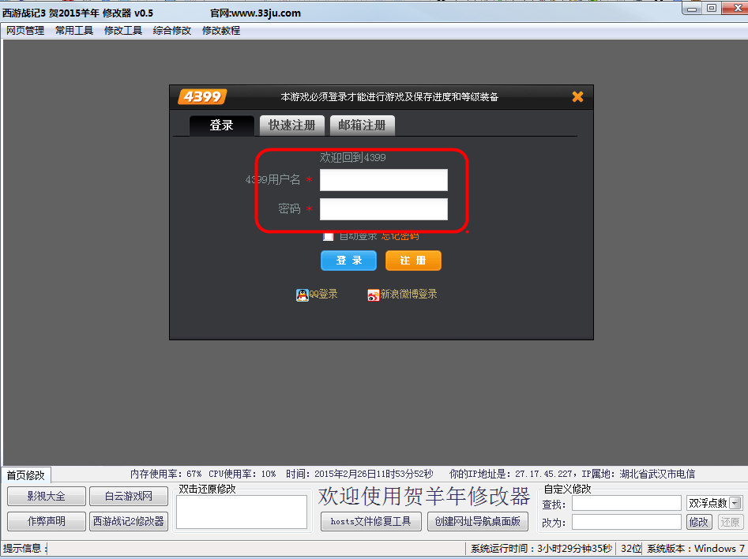This screenshot has width=748, height=559.
Task: Select the 首页修改 tab
Action: coord(26,475)
